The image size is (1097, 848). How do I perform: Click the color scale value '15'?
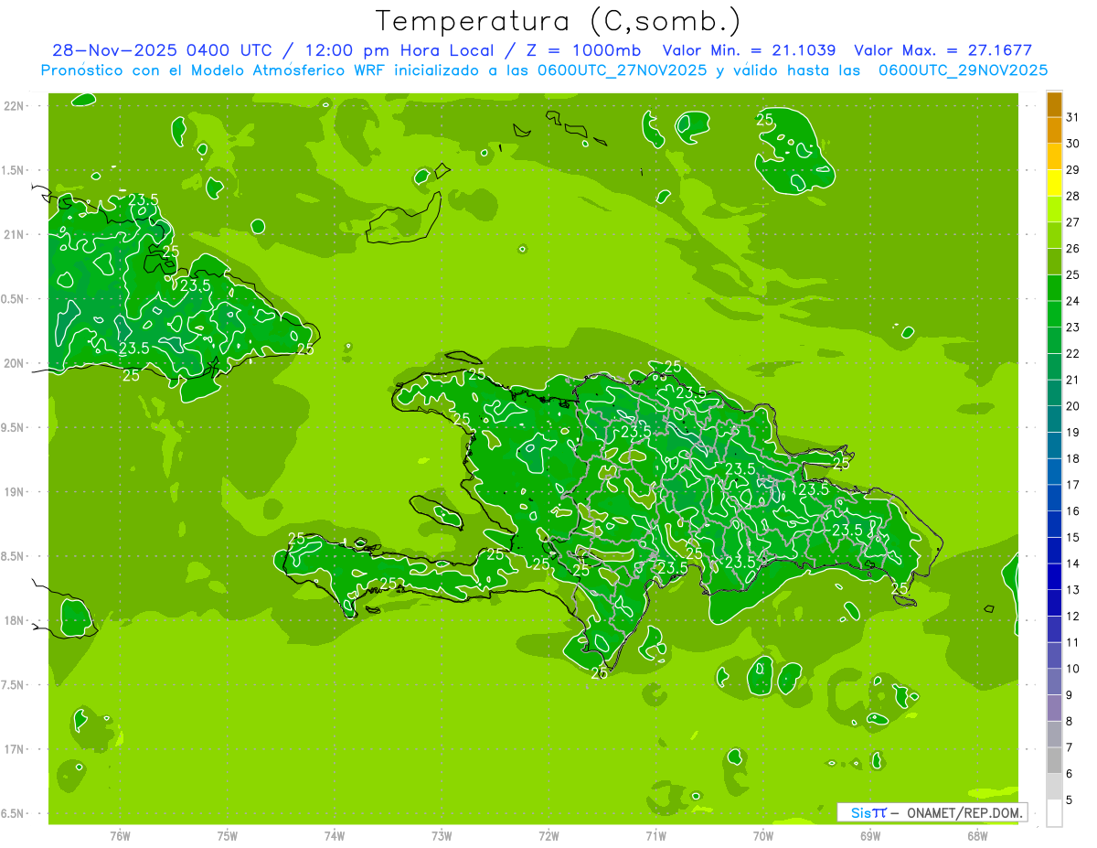pyautogui.click(x=1073, y=537)
